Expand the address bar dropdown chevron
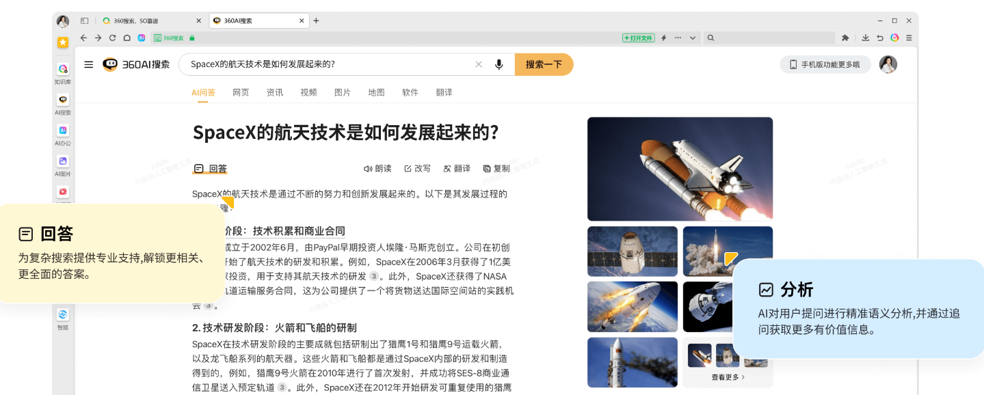984x395 pixels. (693, 38)
